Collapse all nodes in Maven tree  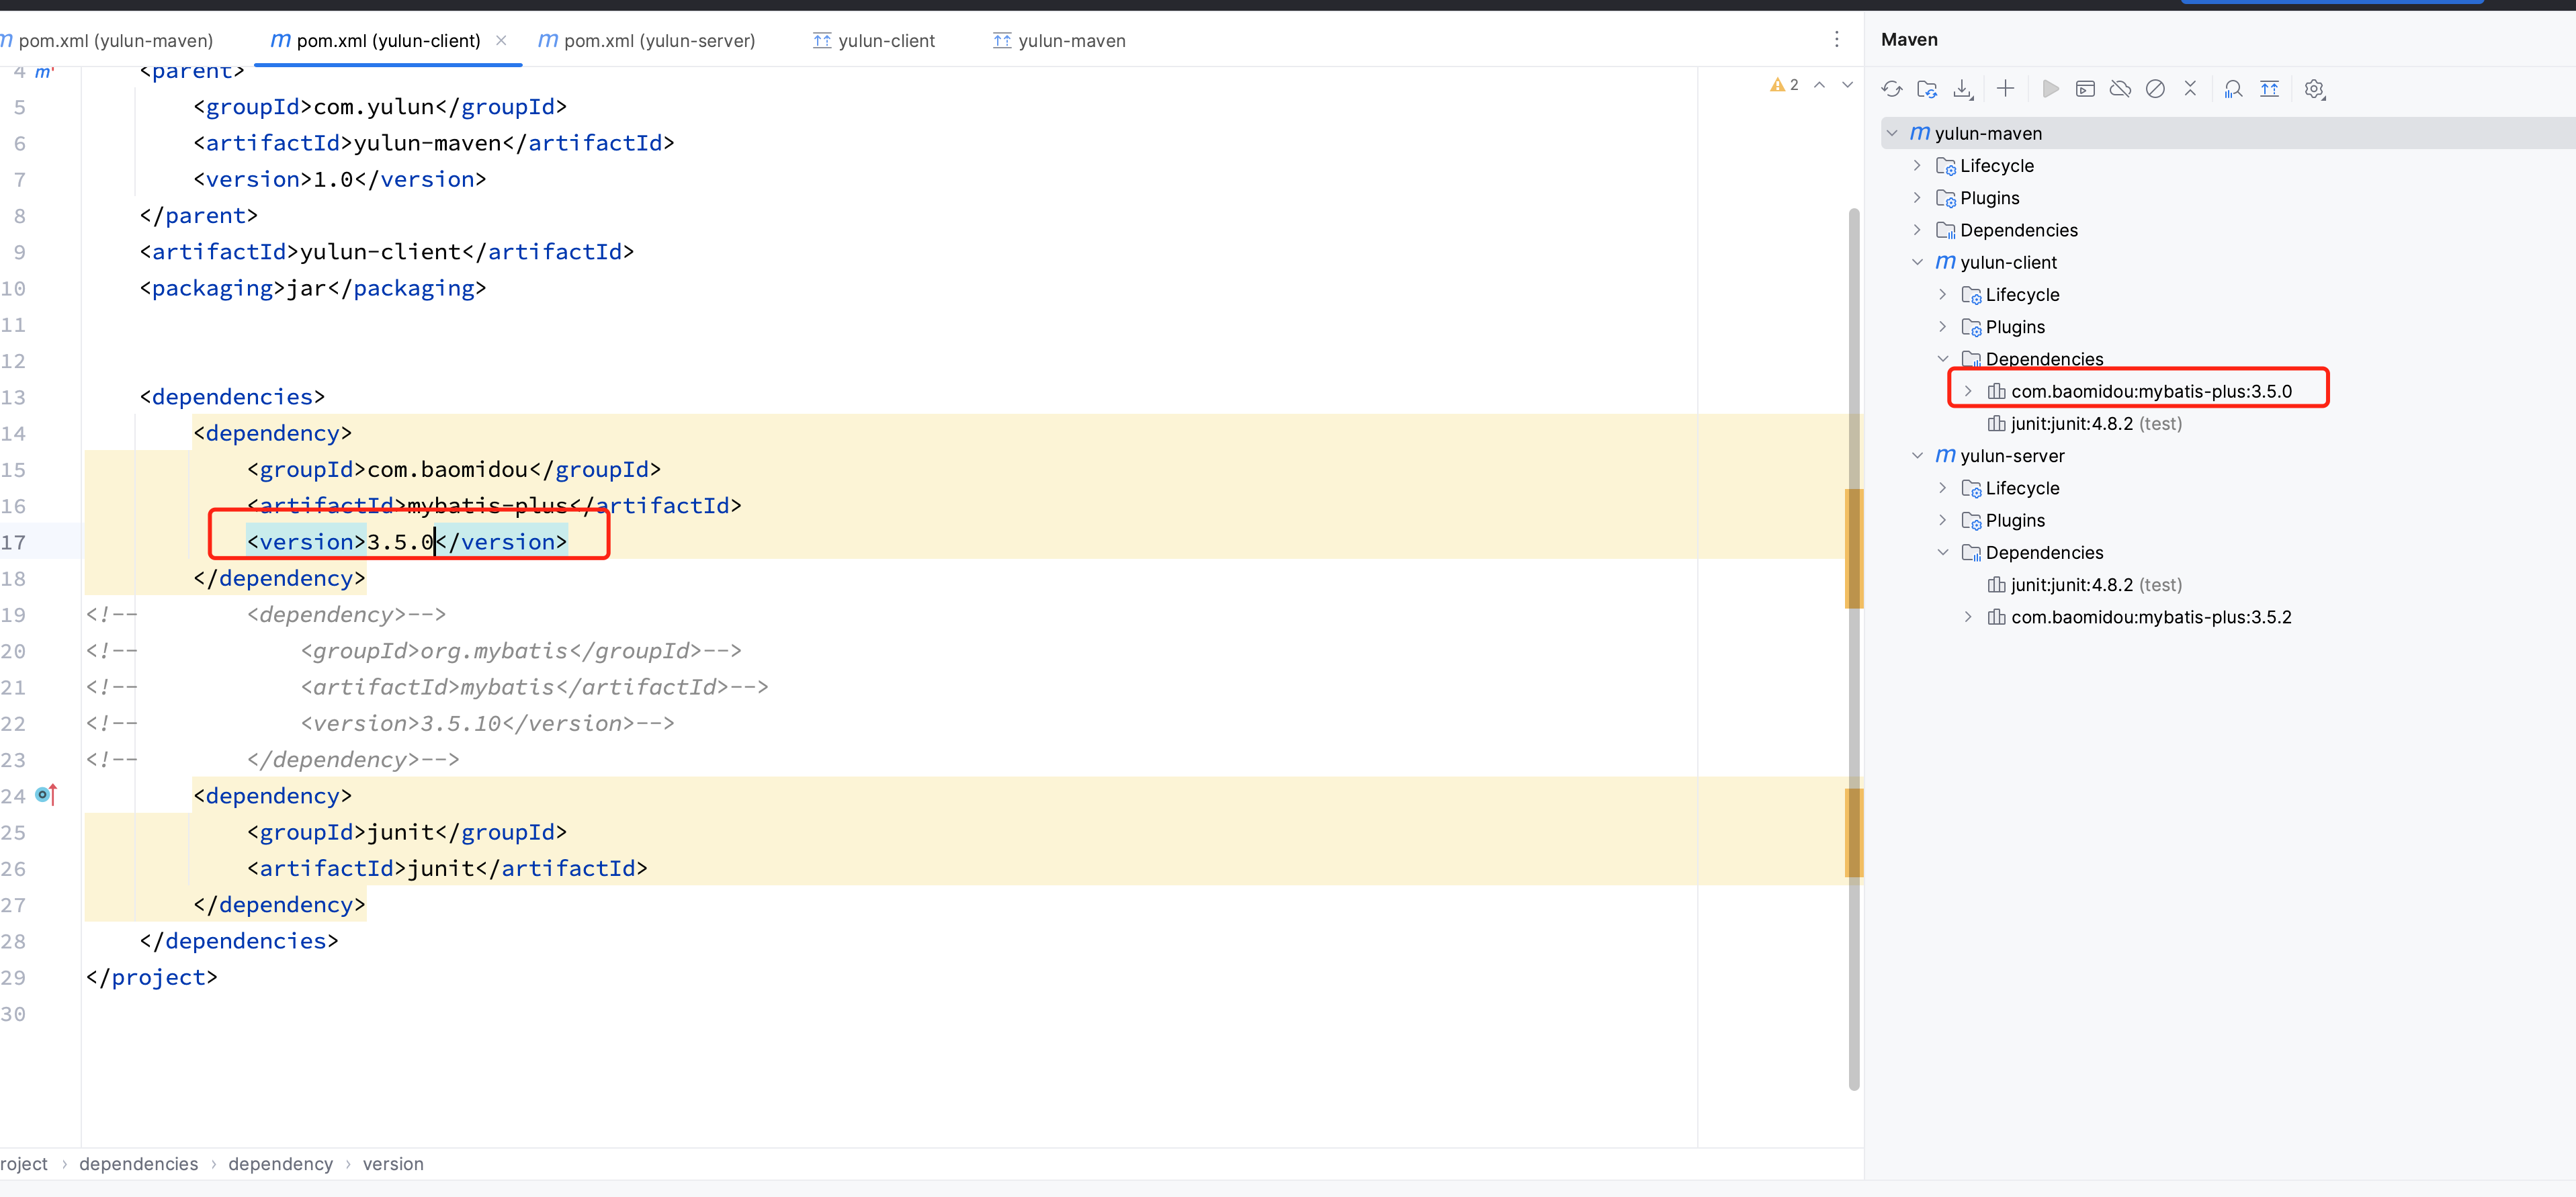tap(2190, 89)
